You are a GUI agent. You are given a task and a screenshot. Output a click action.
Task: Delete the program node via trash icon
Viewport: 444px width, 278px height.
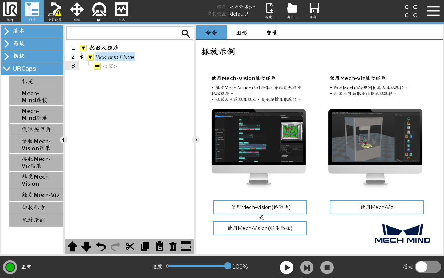point(172,246)
